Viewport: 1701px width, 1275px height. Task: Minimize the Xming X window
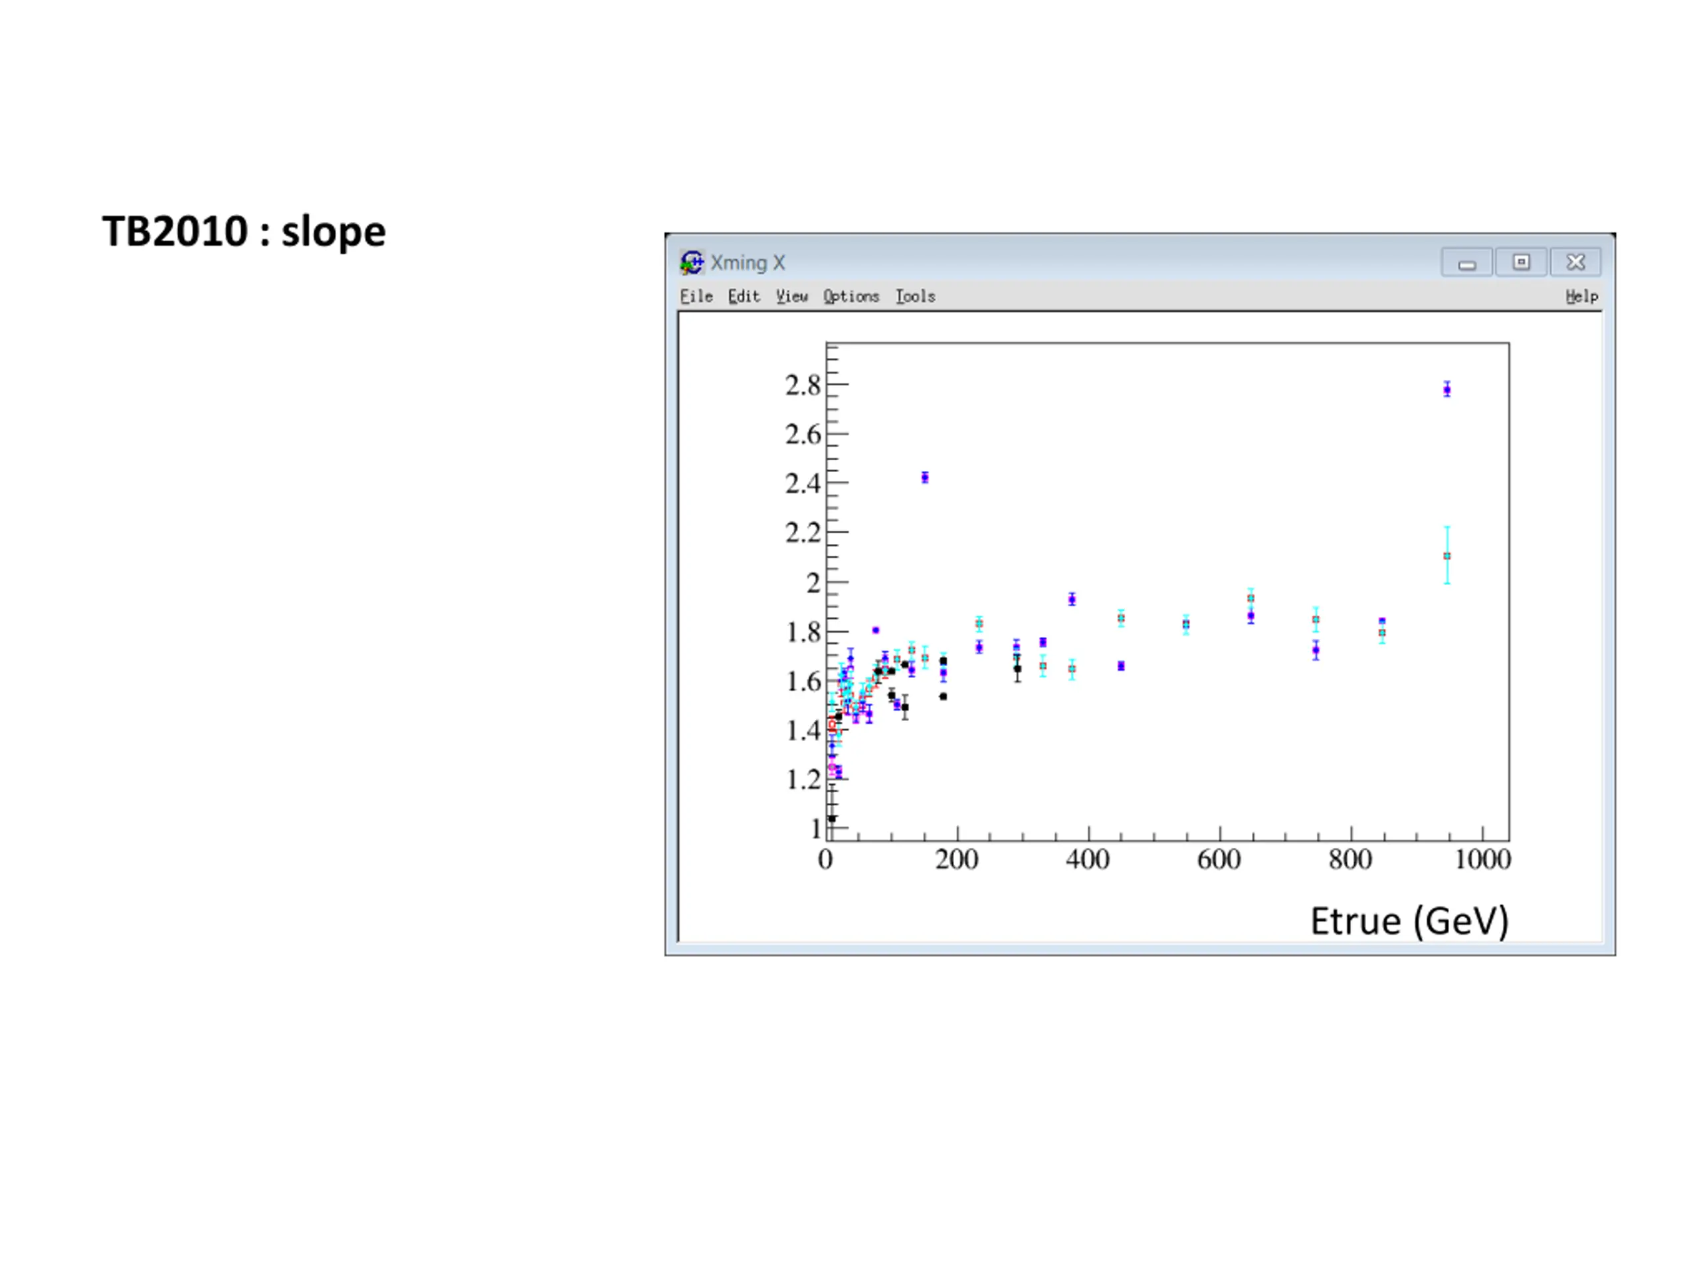(1466, 262)
